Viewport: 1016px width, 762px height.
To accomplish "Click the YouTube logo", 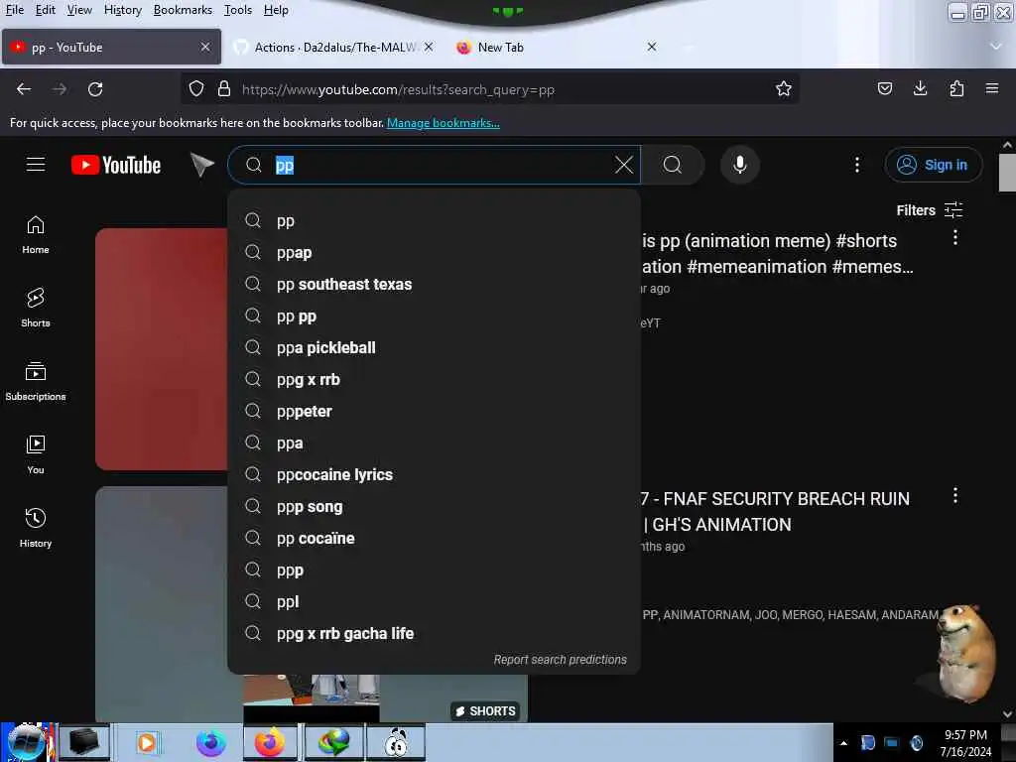I will coord(116,166).
